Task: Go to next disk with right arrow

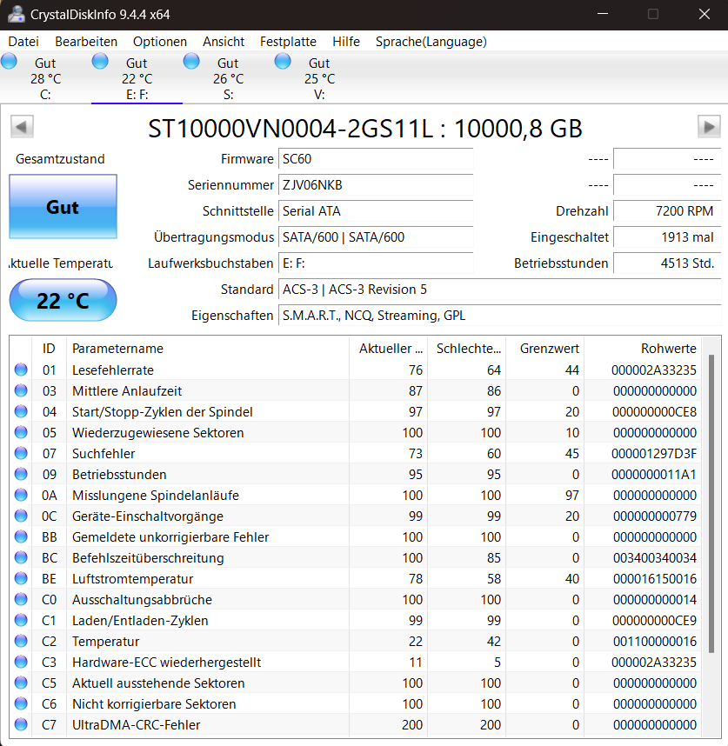Action: click(x=709, y=127)
